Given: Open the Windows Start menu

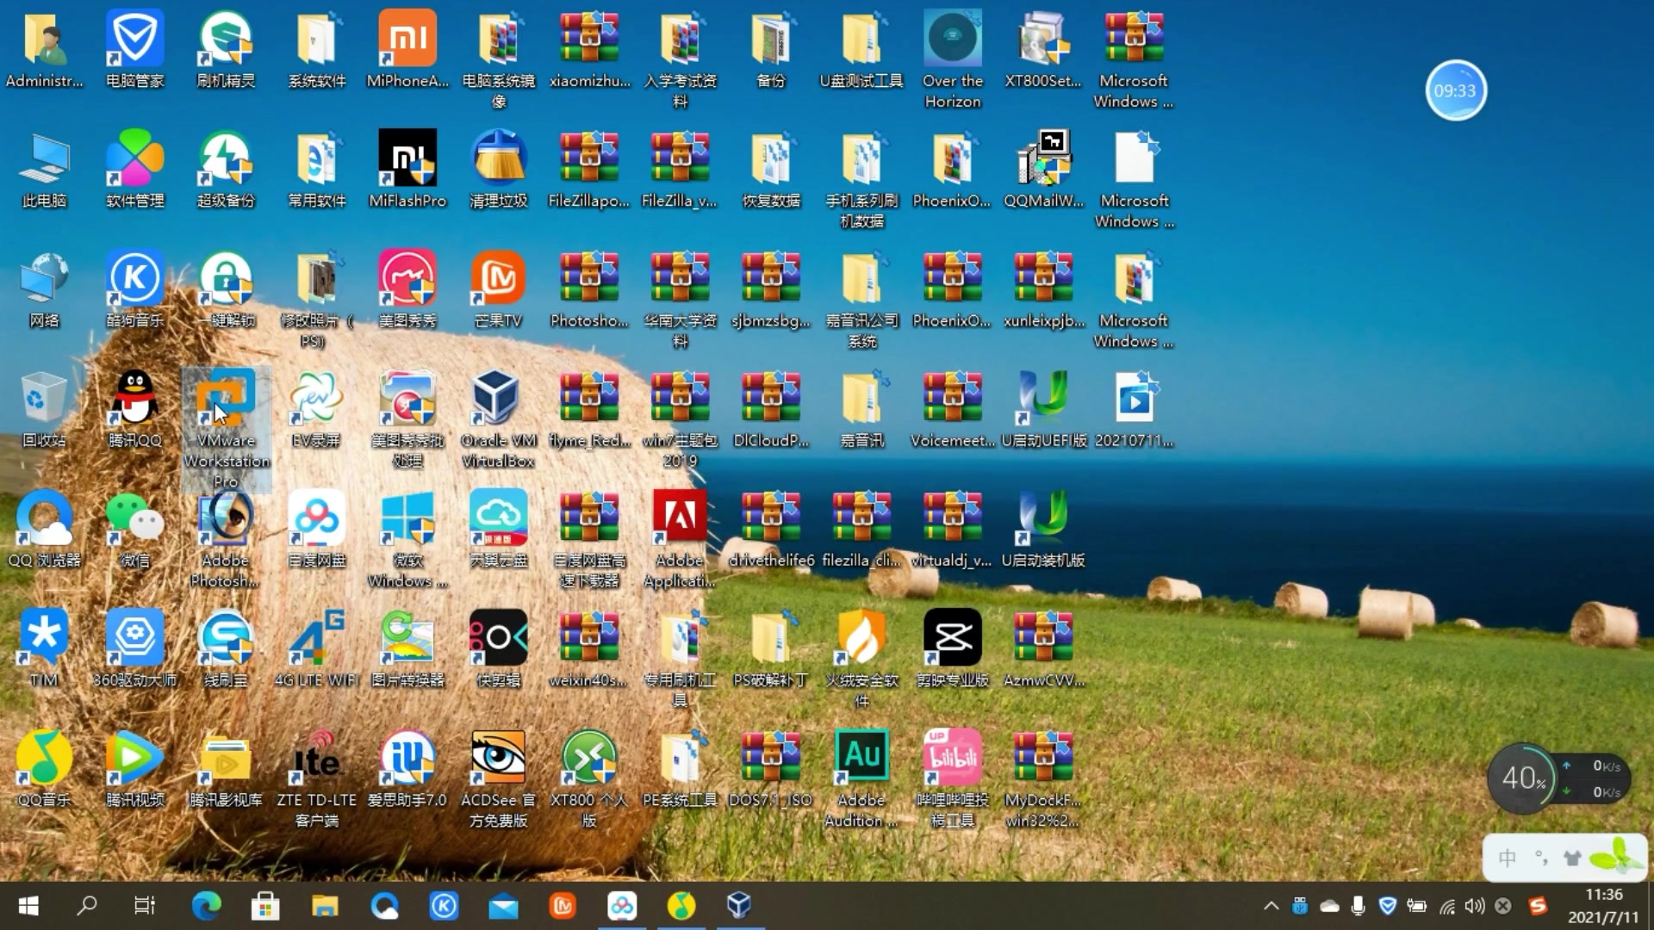Looking at the screenshot, I should click(28, 906).
